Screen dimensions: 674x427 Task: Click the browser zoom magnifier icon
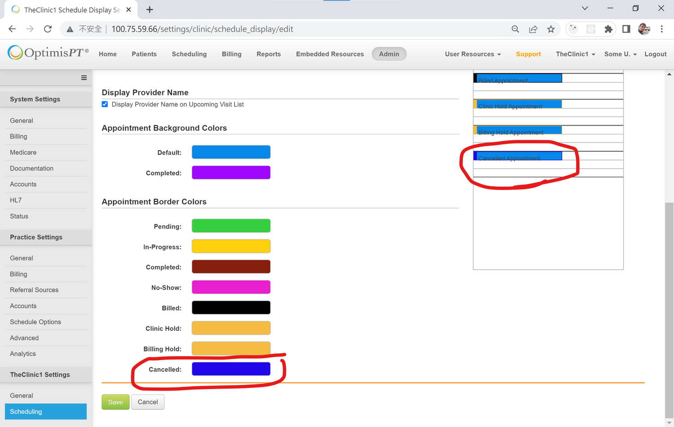[x=515, y=29]
